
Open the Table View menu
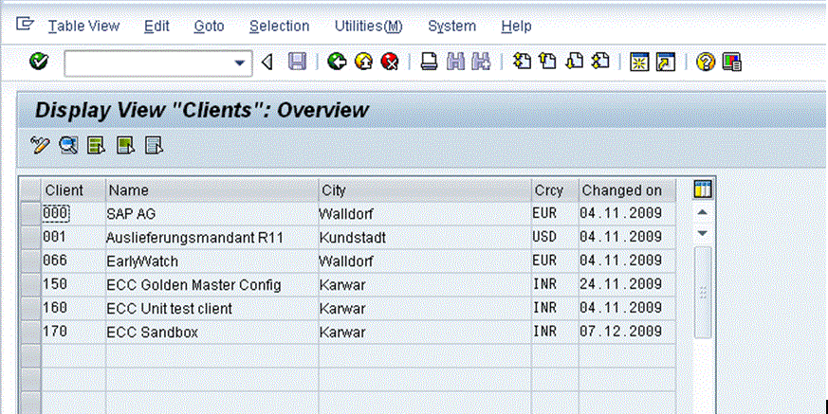pos(83,27)
